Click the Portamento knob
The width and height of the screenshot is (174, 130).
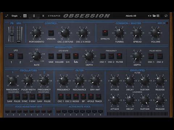(x=37, y=33)
